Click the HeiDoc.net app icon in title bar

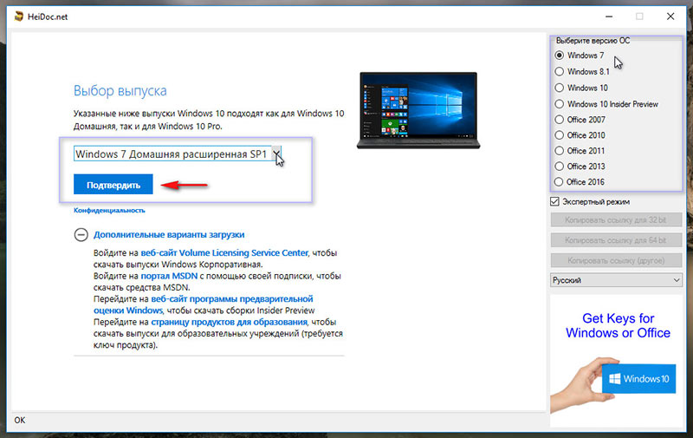[18, 16]
